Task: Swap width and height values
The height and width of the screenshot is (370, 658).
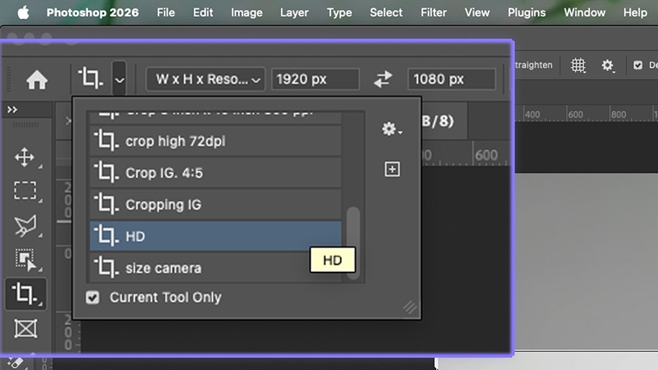Action: pos(383,79)
